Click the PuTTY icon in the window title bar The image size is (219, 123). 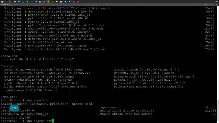1,5
